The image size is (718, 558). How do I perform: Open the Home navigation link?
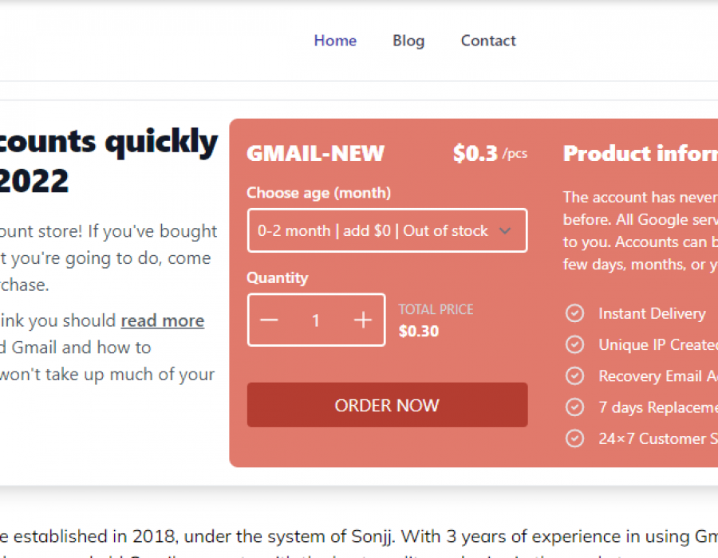tap(335, 41)
